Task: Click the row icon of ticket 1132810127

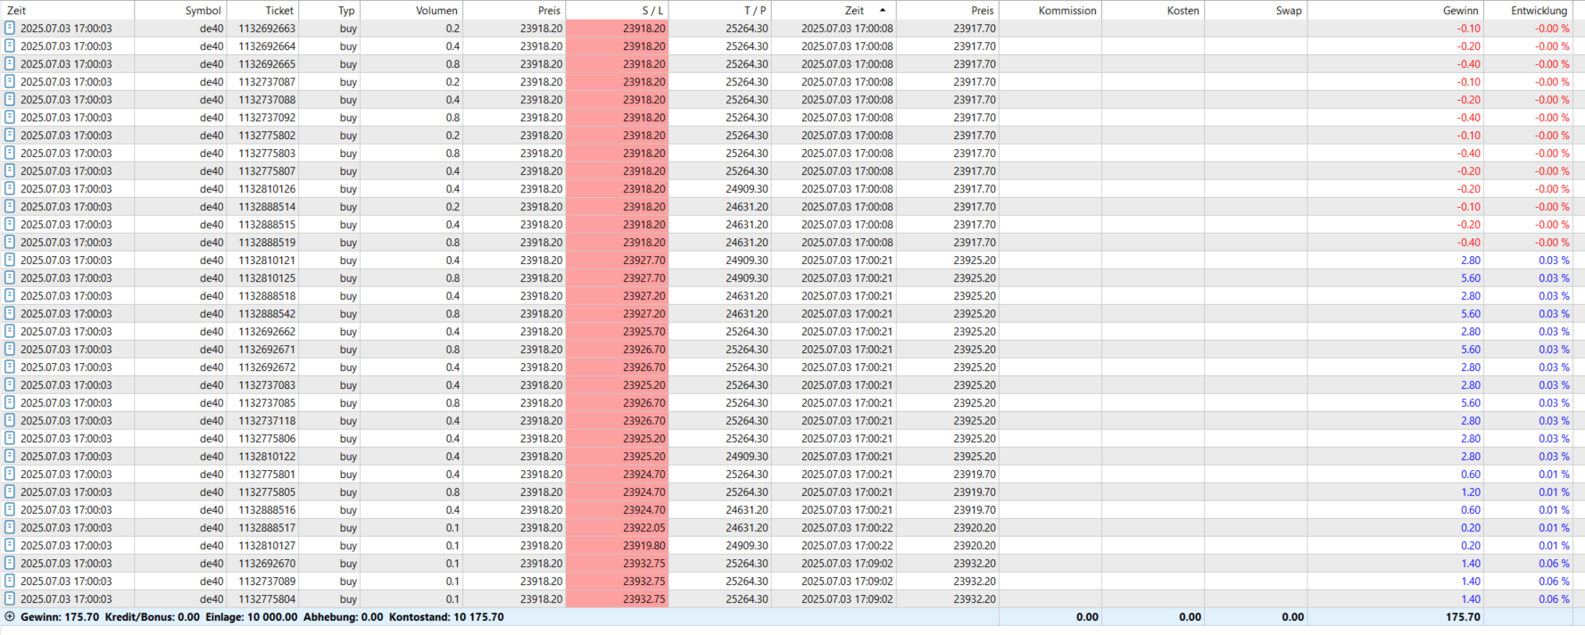Action: click(x=10, y=545)
